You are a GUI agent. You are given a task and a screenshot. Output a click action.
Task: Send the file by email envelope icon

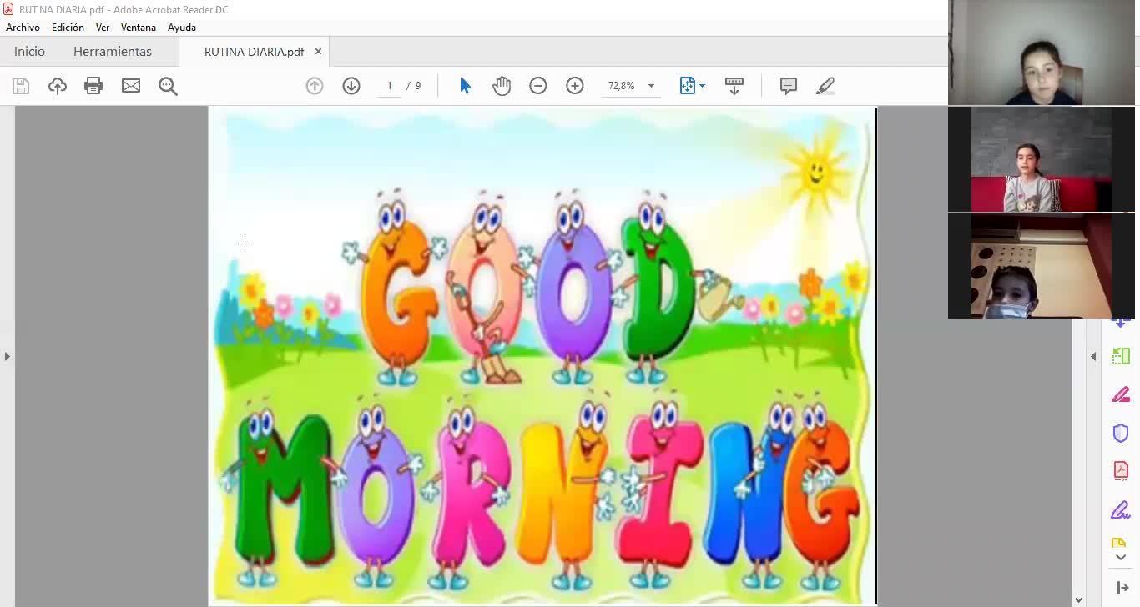(x=131, y=86)
